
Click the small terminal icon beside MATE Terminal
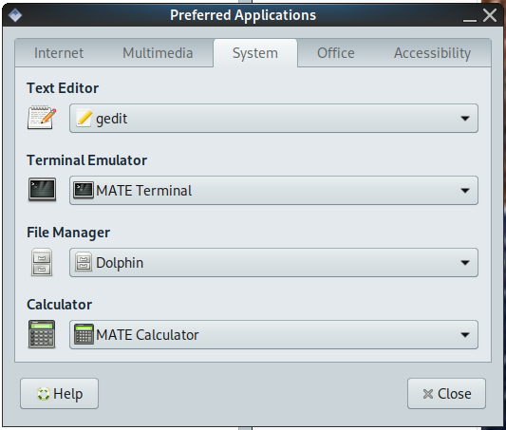click(84, 190)
